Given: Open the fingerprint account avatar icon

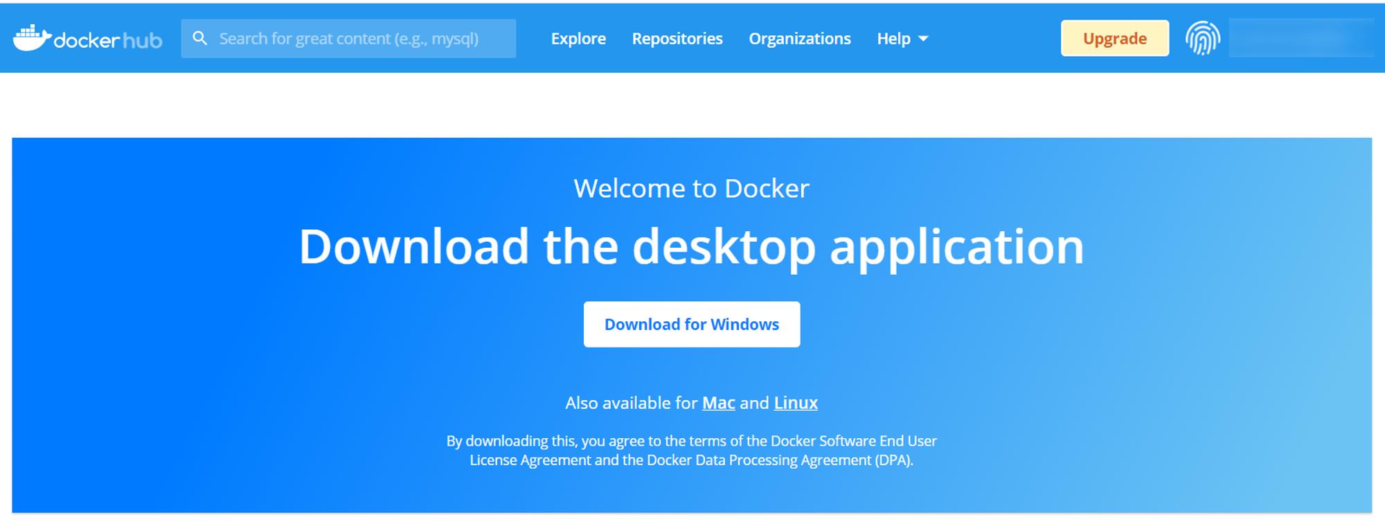Looking at the screenshot, I should tap(1203, 38).
